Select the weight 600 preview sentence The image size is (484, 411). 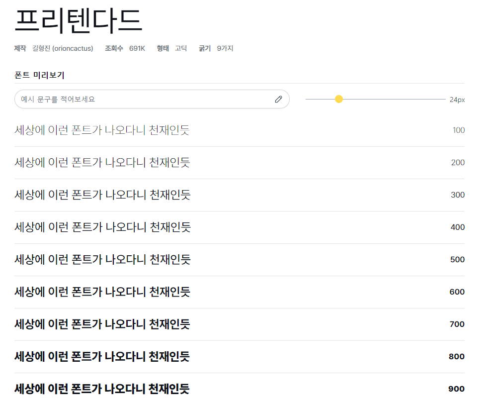click(102, 292)
